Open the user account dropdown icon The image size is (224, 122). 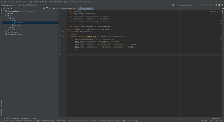(174, 5)
